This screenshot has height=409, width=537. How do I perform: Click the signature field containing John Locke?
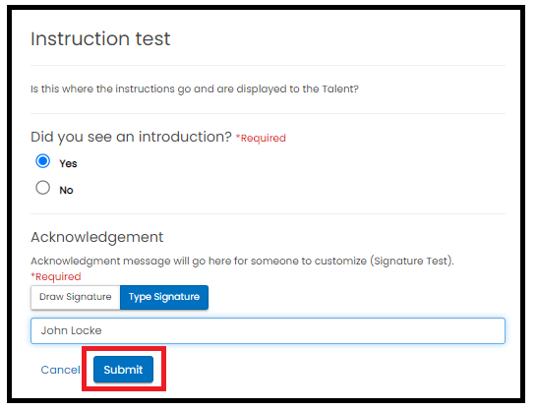(268, 330)
